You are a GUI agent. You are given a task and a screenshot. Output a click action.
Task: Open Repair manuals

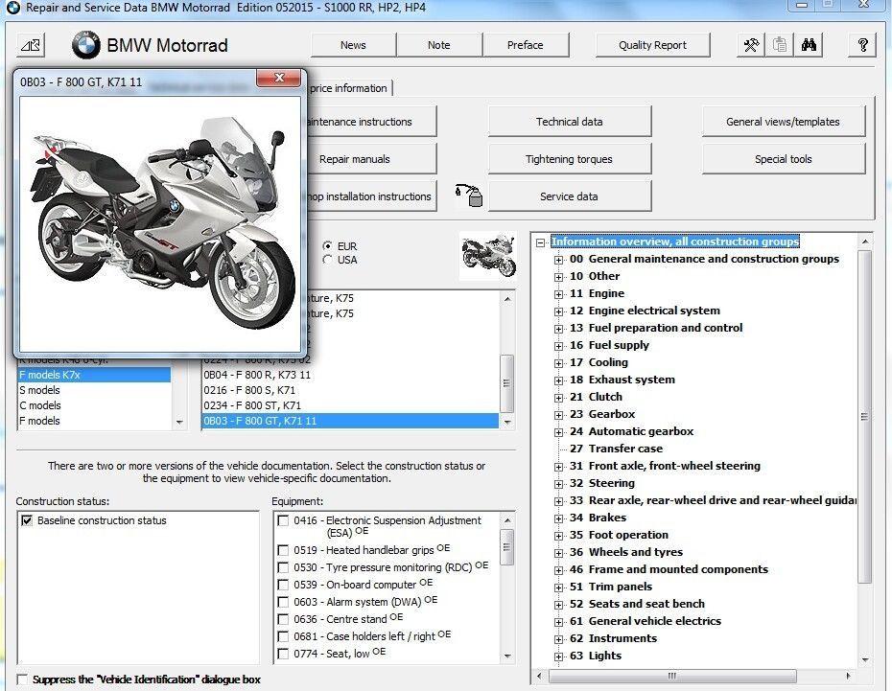371,158
